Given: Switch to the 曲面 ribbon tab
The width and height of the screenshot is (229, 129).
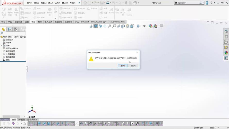Looking at the screenshot, I should [27, 22].
